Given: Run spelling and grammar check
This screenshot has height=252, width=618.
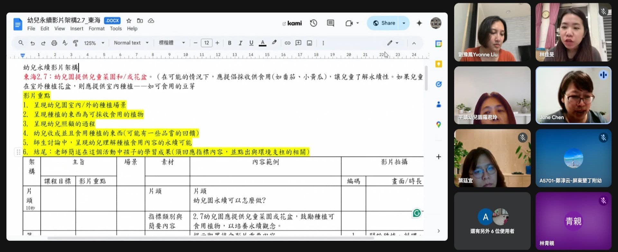Looking at the screenshot, I should point(65,43).
